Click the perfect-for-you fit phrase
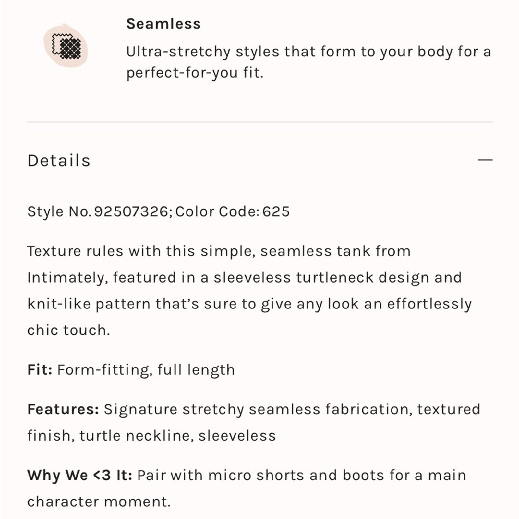Screen dimensions: 519x519 [x=195, y=73]
